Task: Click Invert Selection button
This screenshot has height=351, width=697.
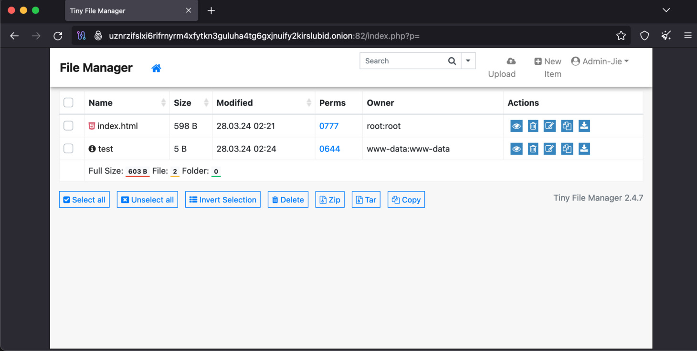Action: point(223,200)
